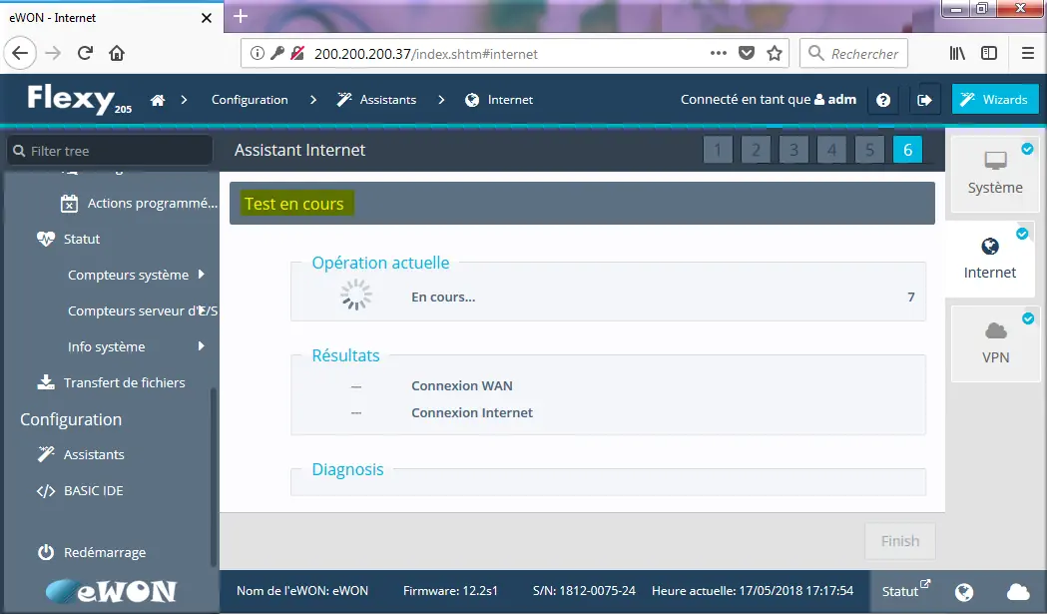Go to wizard step 5
Image resolution: width=1047 pixels, height=614 pixels.
pyautogui.click(x=869, y=151)
